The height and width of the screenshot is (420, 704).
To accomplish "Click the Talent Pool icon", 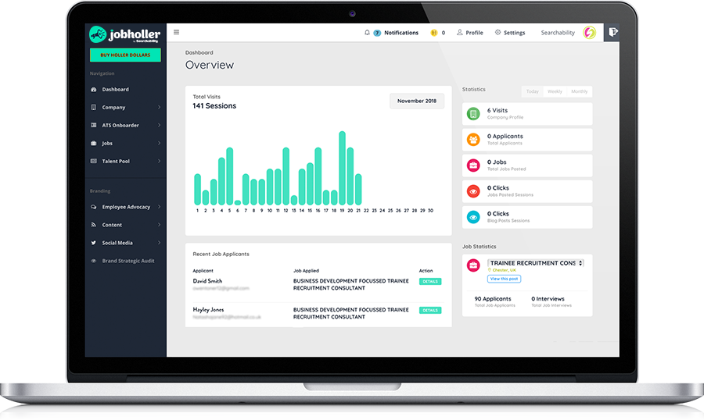I will click(93, 161).
